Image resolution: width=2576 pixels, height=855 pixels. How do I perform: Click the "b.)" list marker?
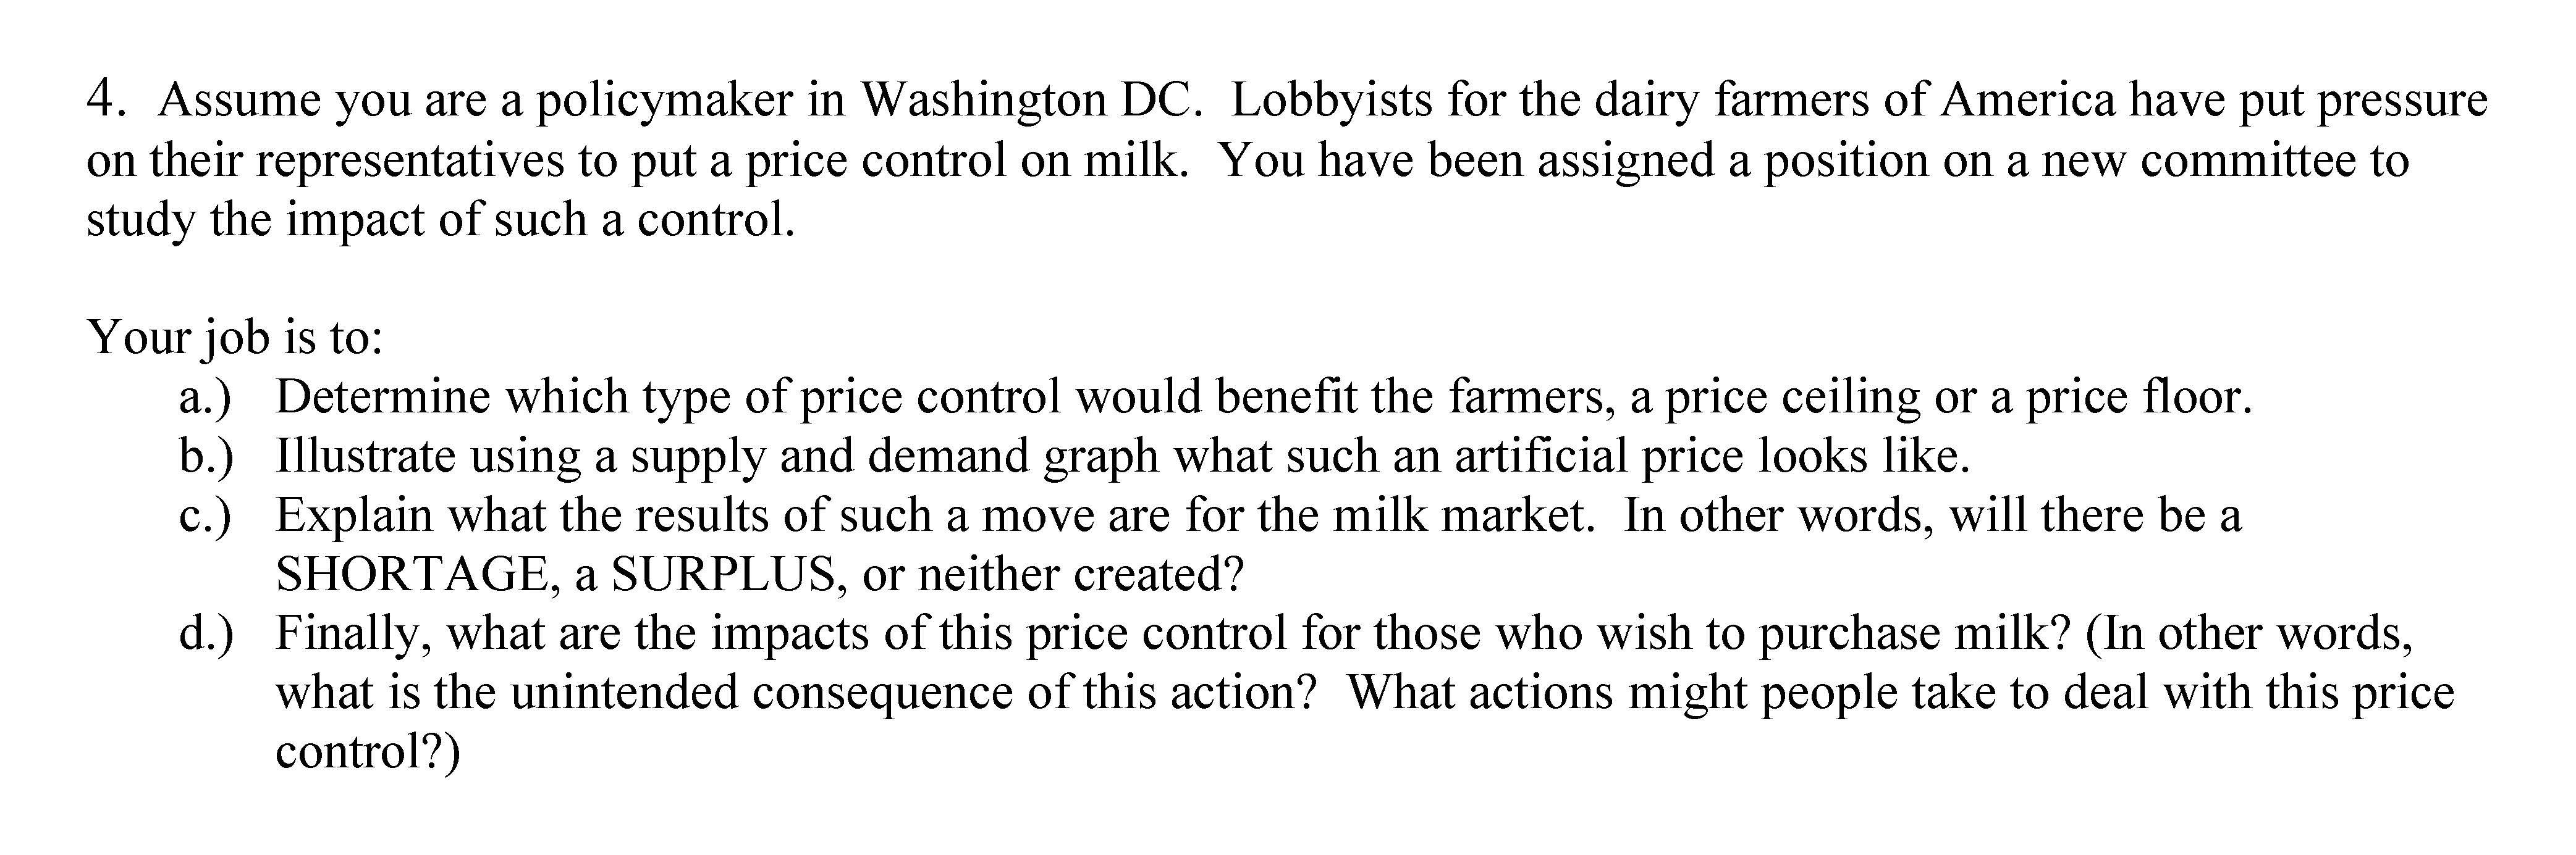(x=206, y=456)
